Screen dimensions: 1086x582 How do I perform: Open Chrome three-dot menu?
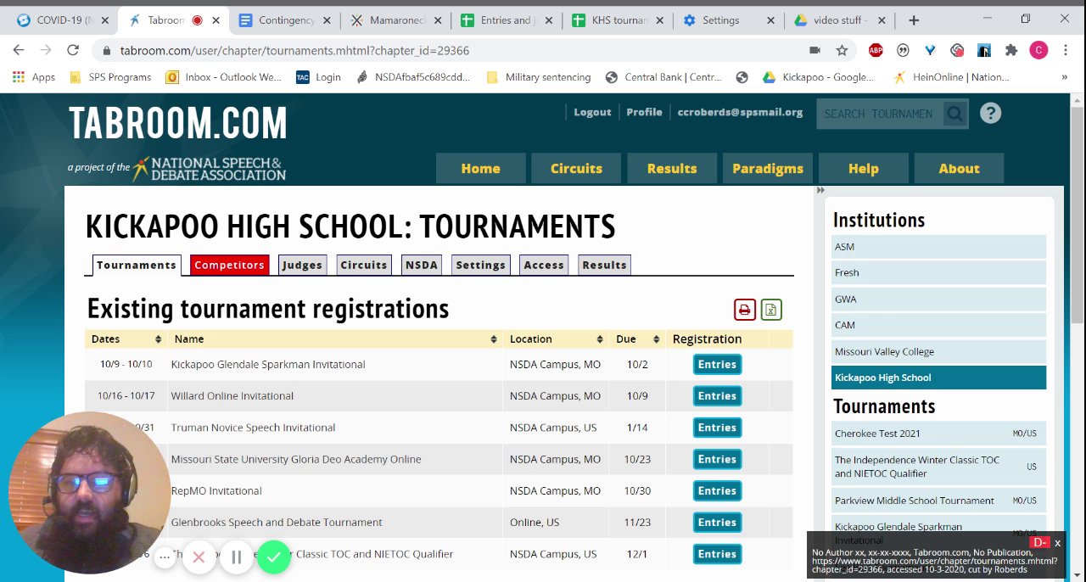tap(1065, 51)
